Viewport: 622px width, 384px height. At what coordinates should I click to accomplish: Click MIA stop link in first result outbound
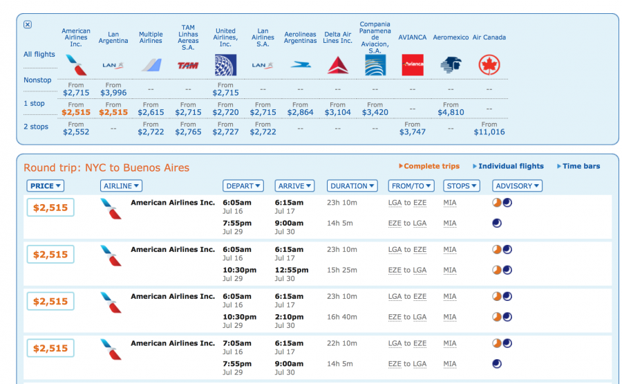[450, 203]
